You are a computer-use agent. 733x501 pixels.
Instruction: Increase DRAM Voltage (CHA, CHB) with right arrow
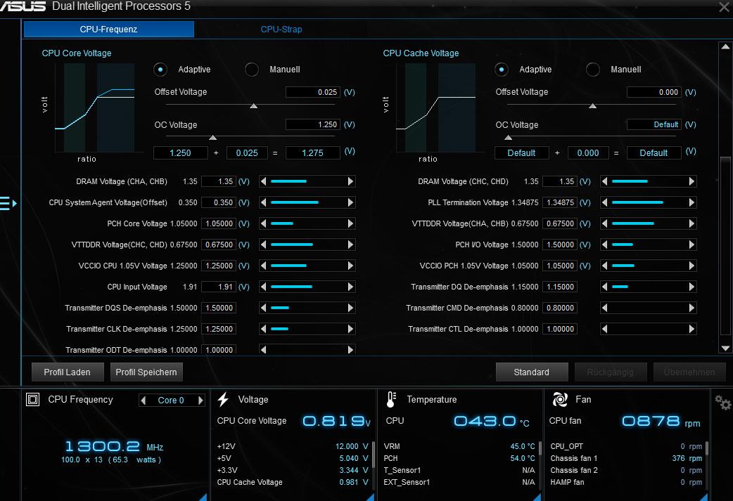pyautogui.click(x=350, y=181)
